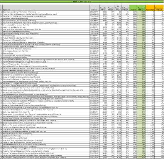
Task: Select 'Other Assets, Noncurrent [Roll Up]' cell
Action: (x=46, y=51)
